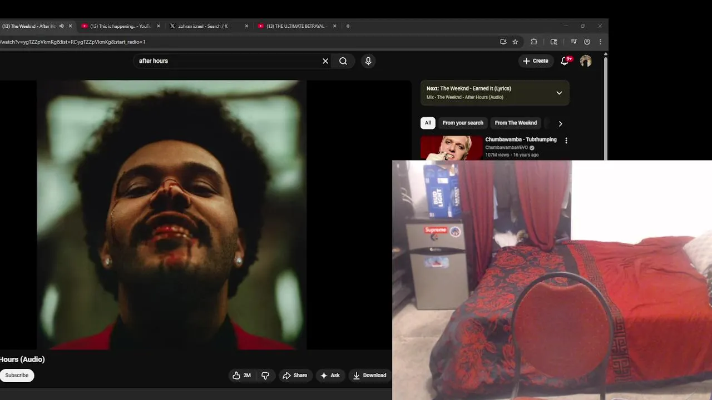
Task: Open the ChumbawambaVEVO channel link
Action: point(506,148)
